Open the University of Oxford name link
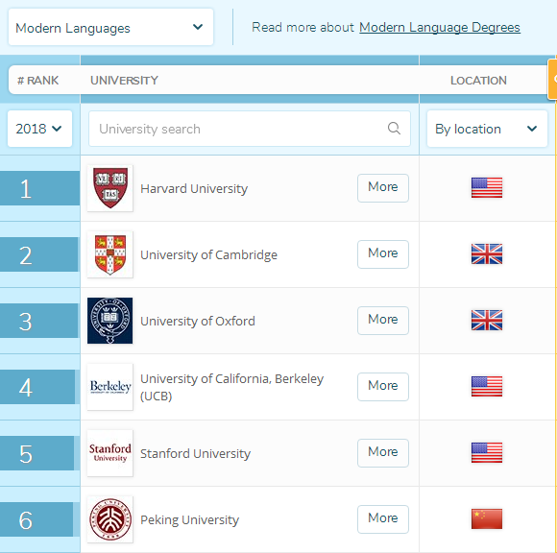The image size is (557, 553). [198, 321]
